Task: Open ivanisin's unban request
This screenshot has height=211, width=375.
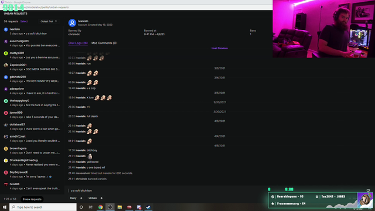Action: (32, 31)
